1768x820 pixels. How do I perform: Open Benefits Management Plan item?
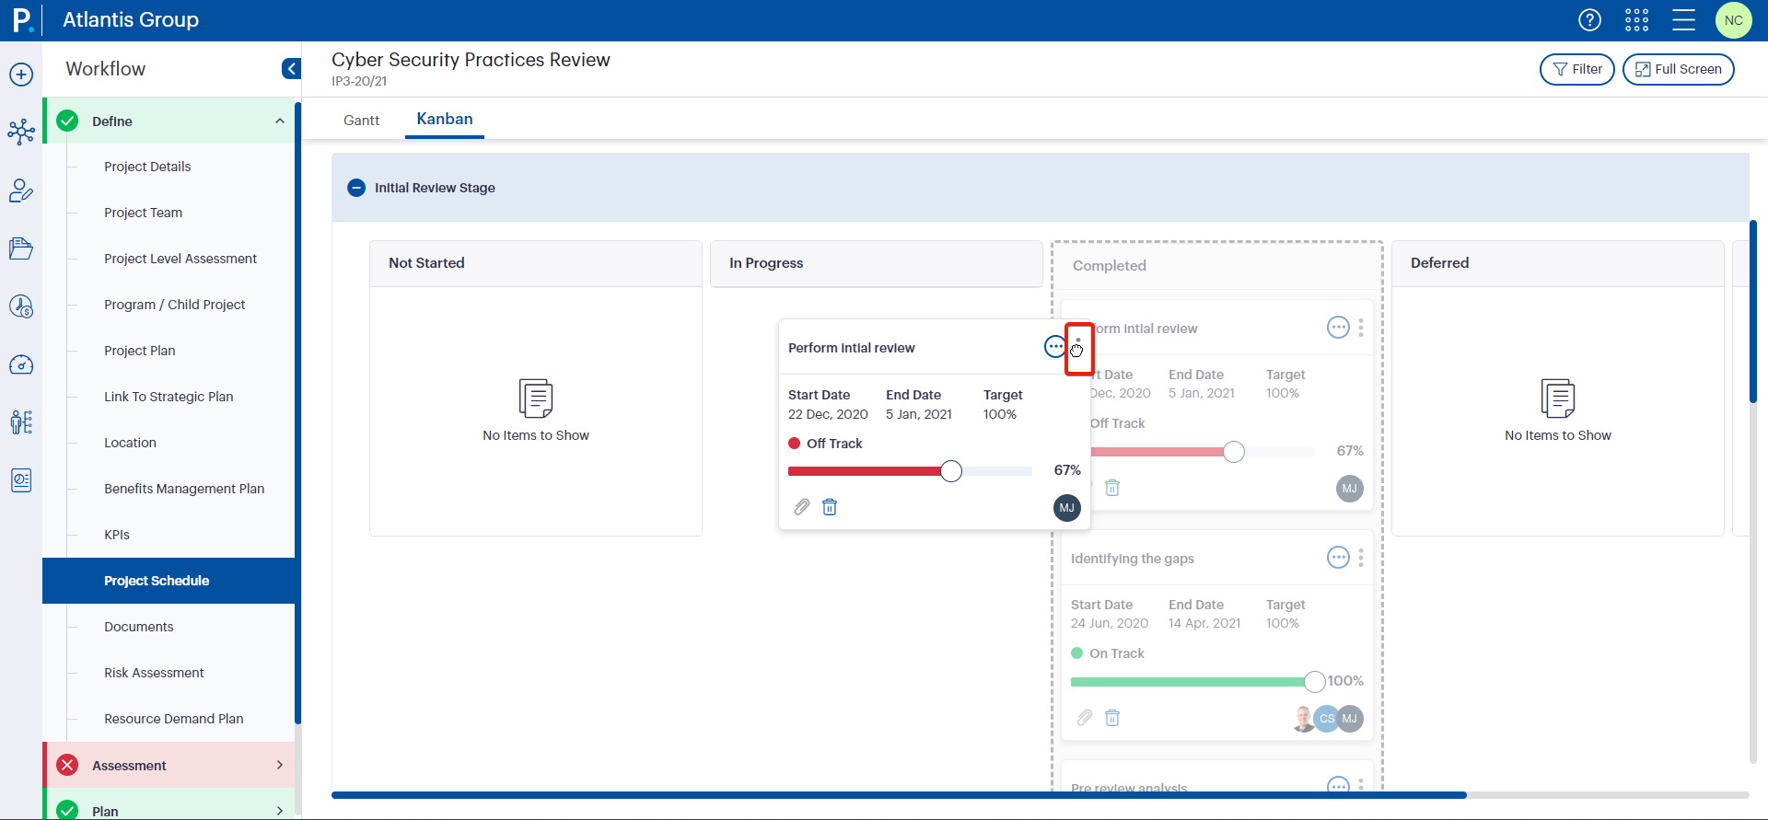click(x=184, y=489)
